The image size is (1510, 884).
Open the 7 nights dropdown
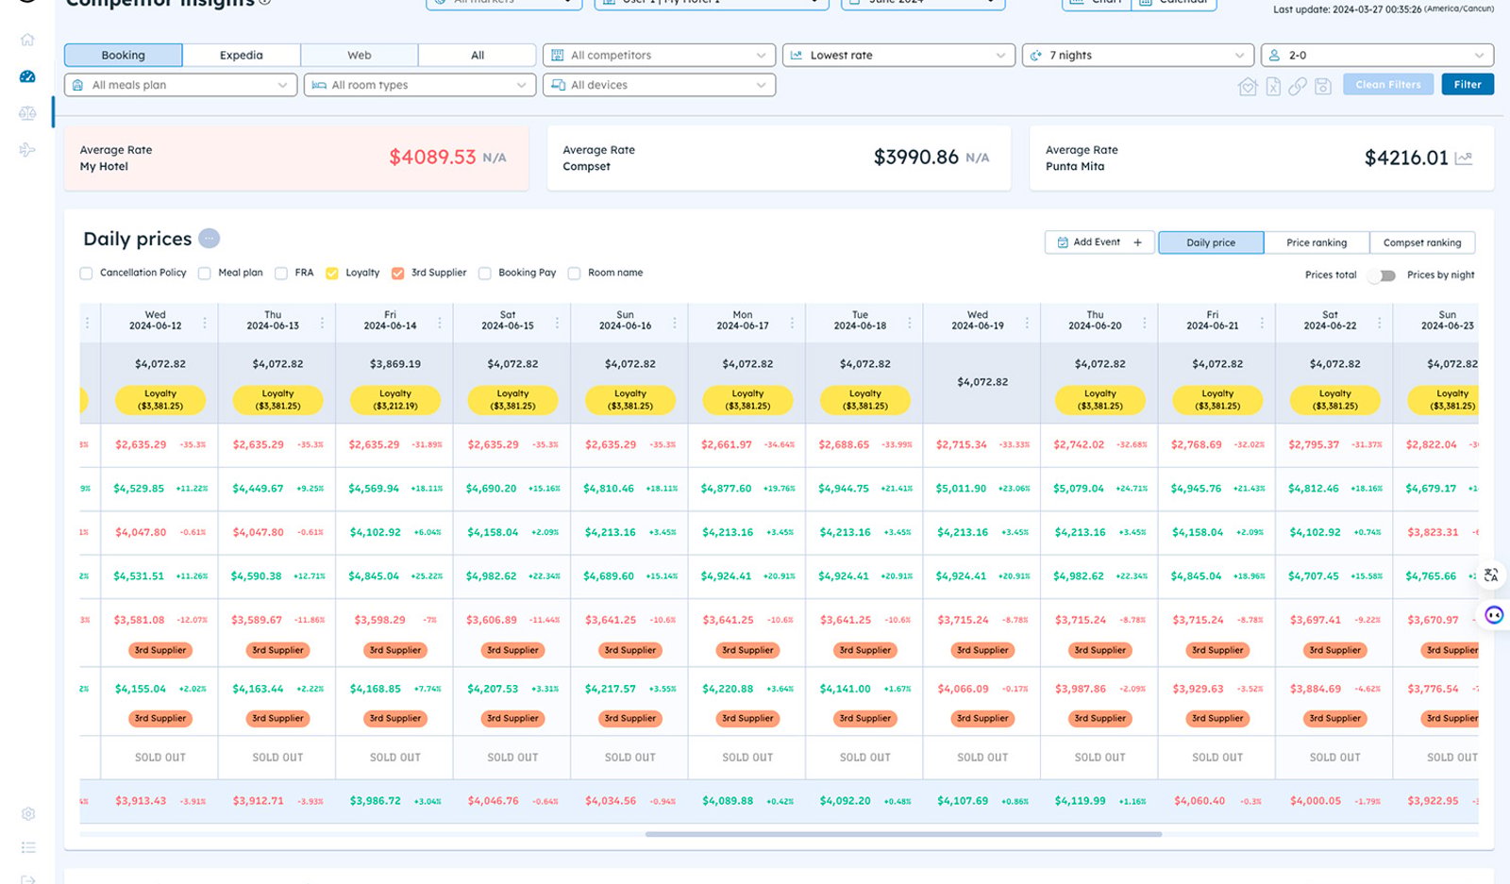click(1138, 55)
